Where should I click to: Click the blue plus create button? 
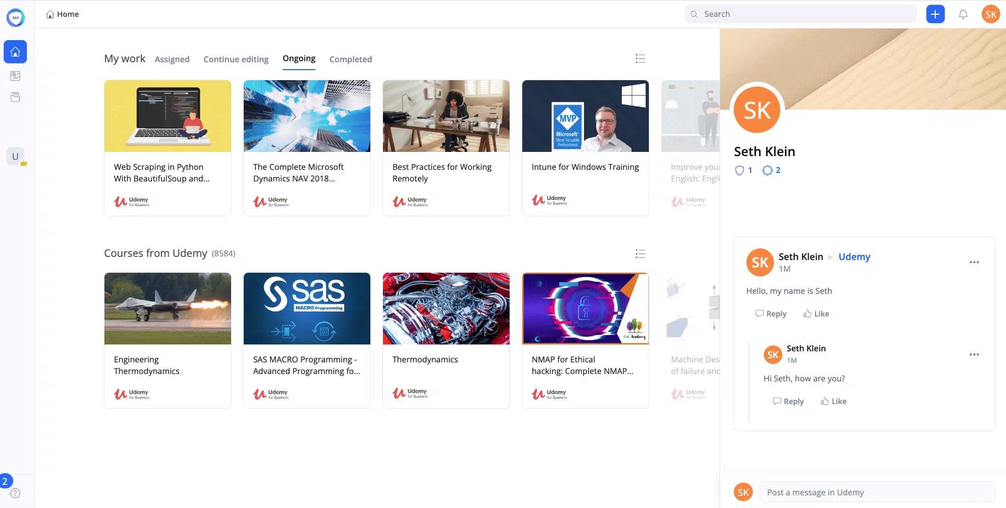point(935,14)
